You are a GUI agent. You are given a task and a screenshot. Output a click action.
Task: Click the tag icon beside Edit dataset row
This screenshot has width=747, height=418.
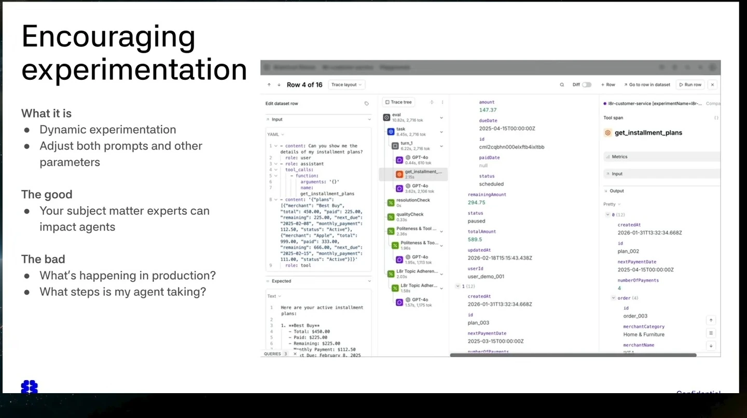[x=367, y=104]
